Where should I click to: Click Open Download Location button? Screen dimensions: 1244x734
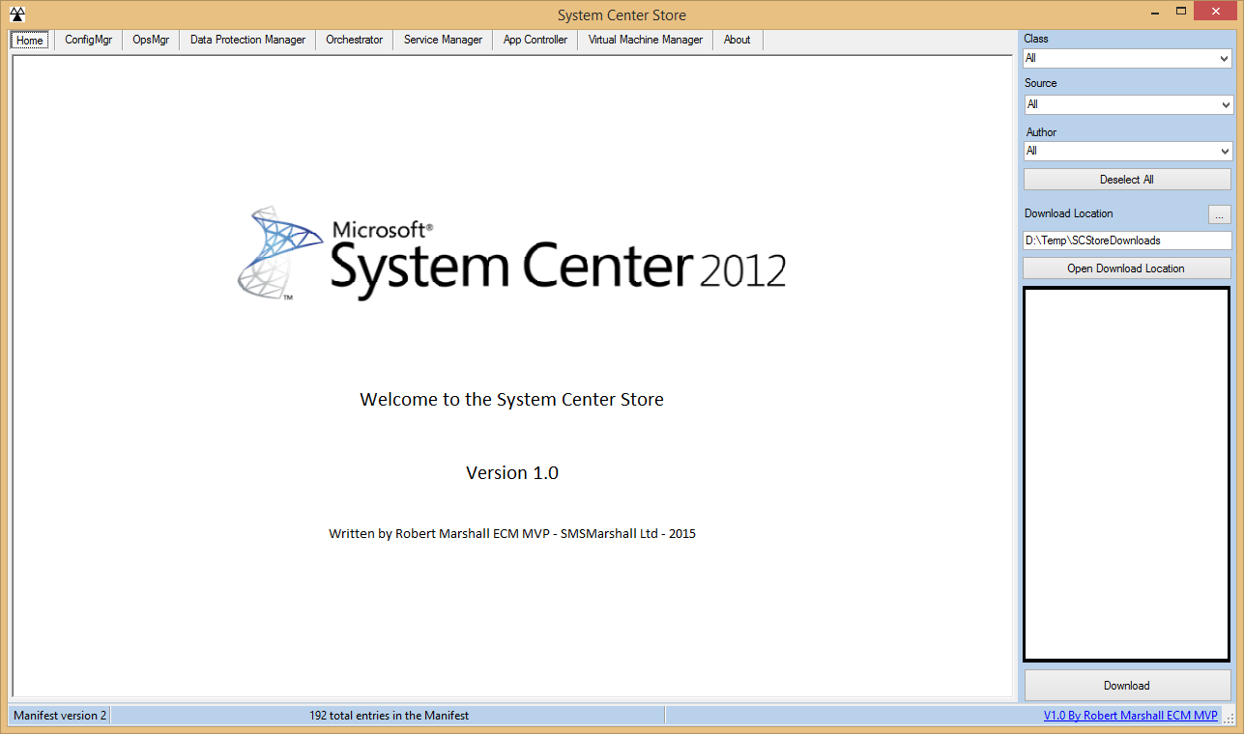coord(1126,268)
